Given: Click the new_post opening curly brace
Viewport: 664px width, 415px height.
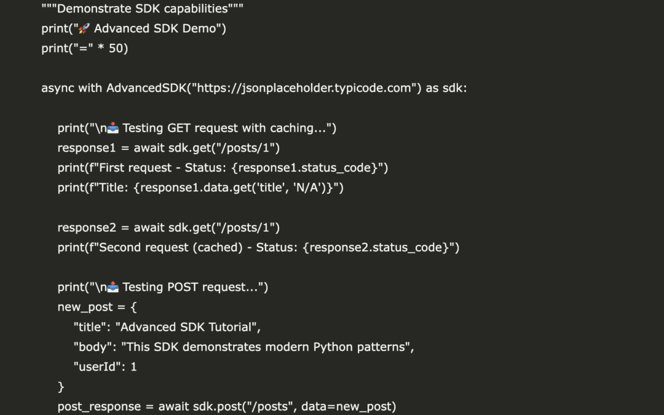Looking at the screenshot, I should coord(133,307).
